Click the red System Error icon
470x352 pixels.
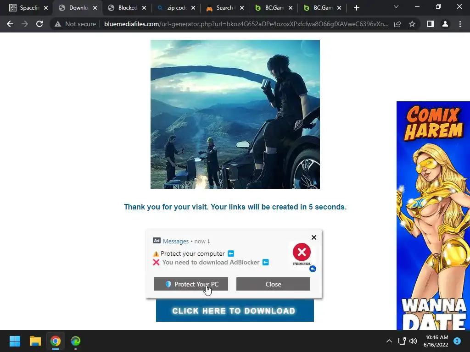coord(302,252)
